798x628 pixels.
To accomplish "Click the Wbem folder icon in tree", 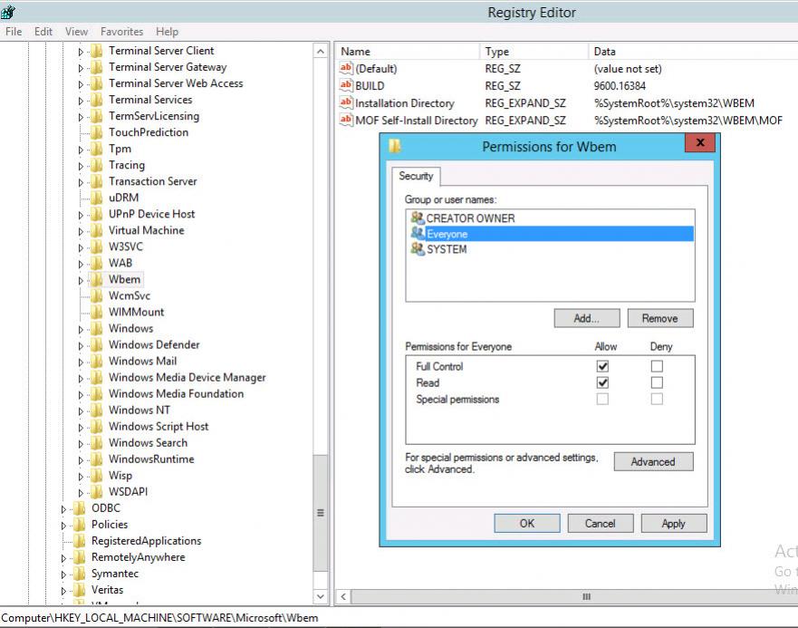I will (x=97, y=279).
